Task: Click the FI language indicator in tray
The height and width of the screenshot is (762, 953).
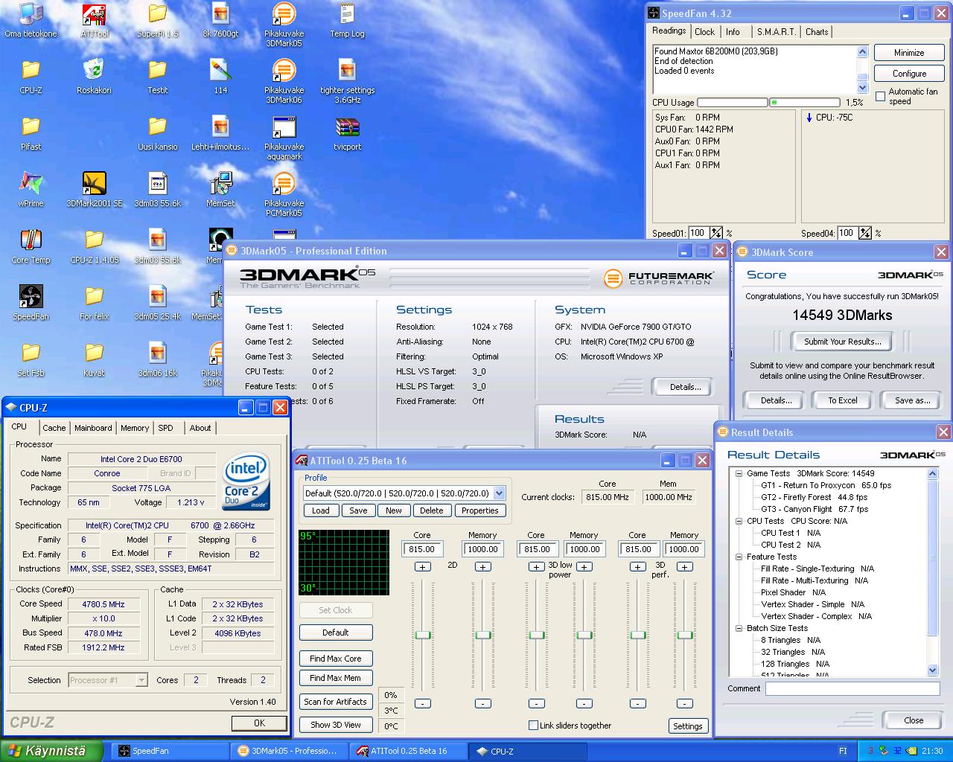Action: (843, 751)
